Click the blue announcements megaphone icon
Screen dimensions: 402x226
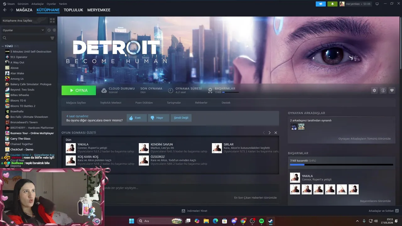[x=321, y=4]
